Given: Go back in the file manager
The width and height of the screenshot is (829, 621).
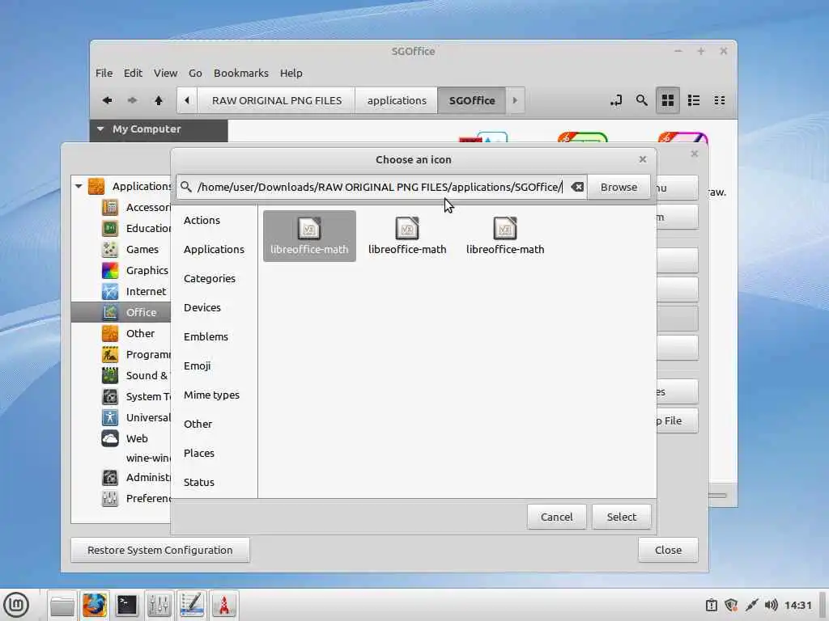Looking at the screenshot, I should 108,100.
